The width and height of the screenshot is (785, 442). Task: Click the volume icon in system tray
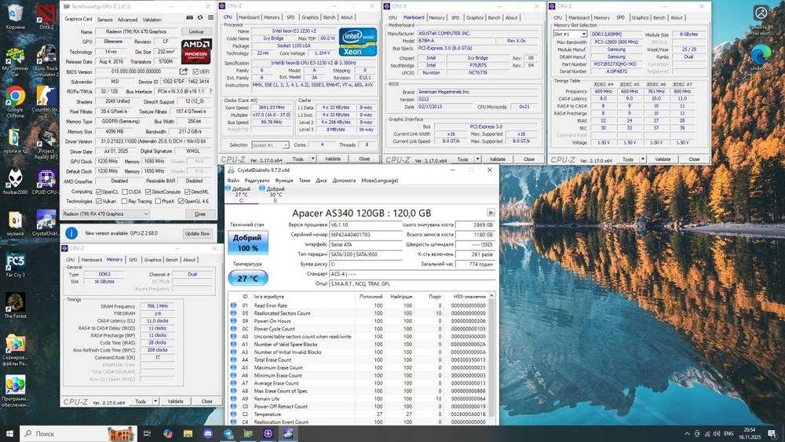click(716, 434)
